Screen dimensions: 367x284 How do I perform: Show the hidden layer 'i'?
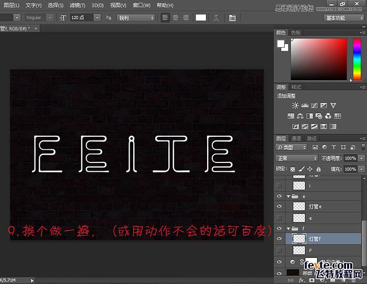point(279,185)
